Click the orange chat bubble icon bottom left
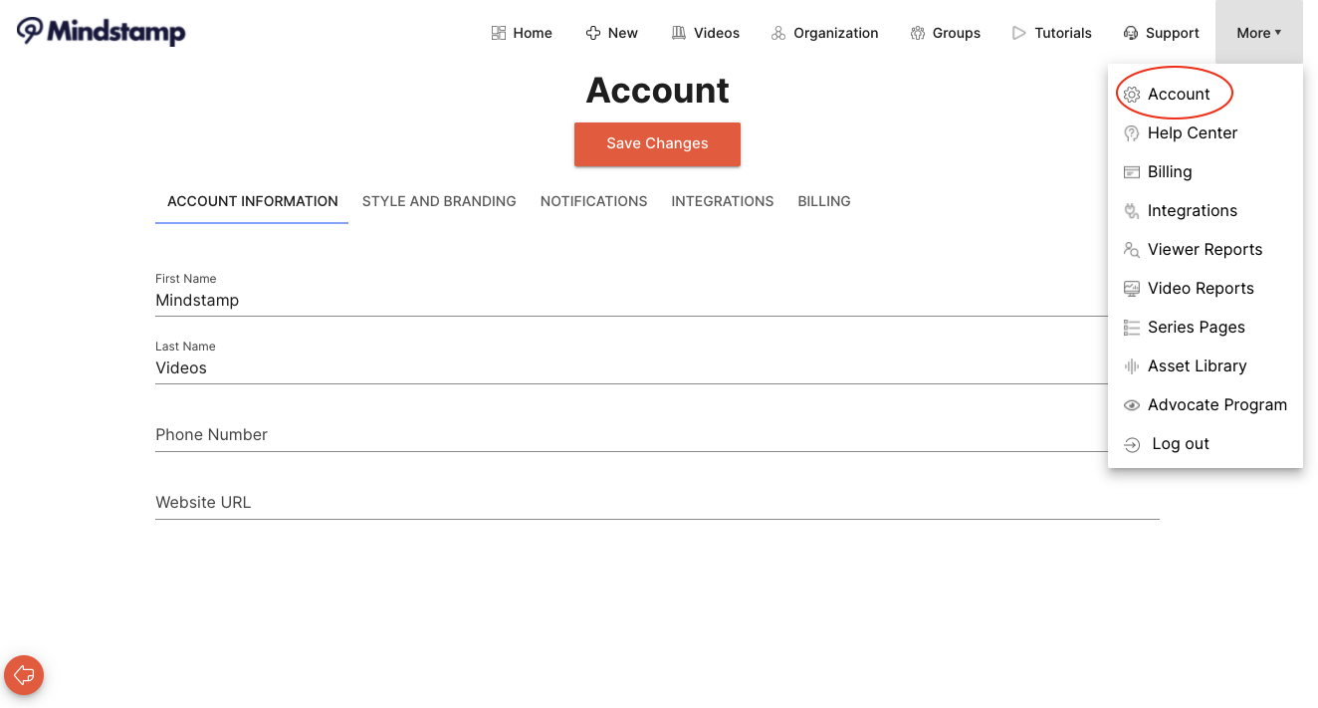This screenshot has height=708, width=1318. pos(23,675)
